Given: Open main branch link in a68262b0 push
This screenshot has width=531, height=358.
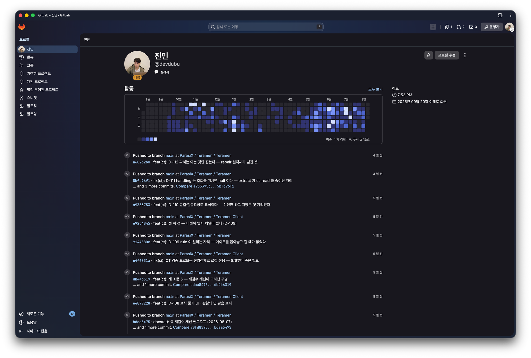Looking at the screenshot, I should pyautogui.click(x=170, y=156).
